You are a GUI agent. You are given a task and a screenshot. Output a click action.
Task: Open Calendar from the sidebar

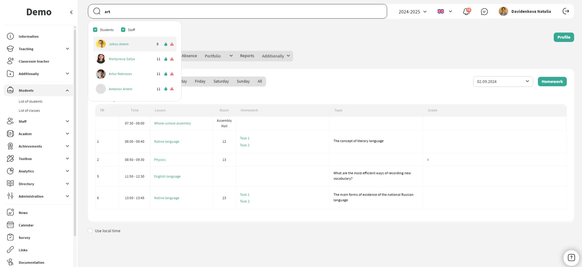coord(26,225)
